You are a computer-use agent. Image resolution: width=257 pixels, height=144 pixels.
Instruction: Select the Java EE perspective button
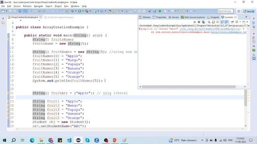tap(249, 11)
